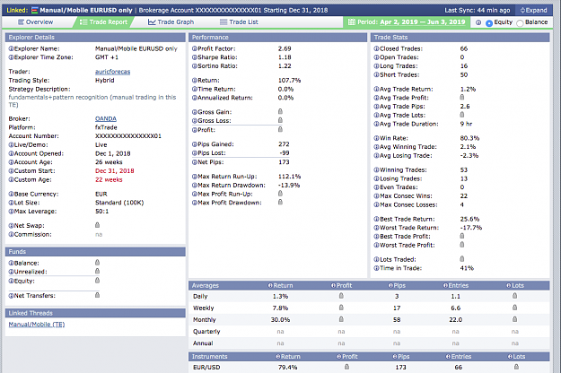Click the lock icon next to Lots Traded

462,258
